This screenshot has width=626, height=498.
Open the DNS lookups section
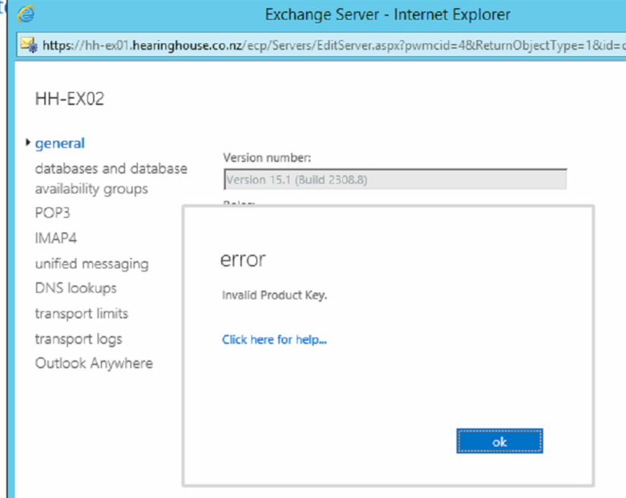(76, 288)
